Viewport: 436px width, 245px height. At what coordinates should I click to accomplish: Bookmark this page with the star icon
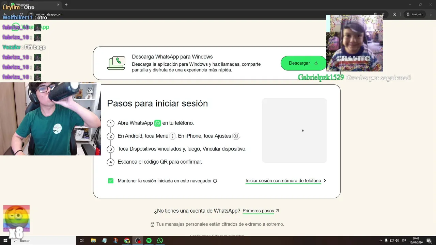(383, 14)
